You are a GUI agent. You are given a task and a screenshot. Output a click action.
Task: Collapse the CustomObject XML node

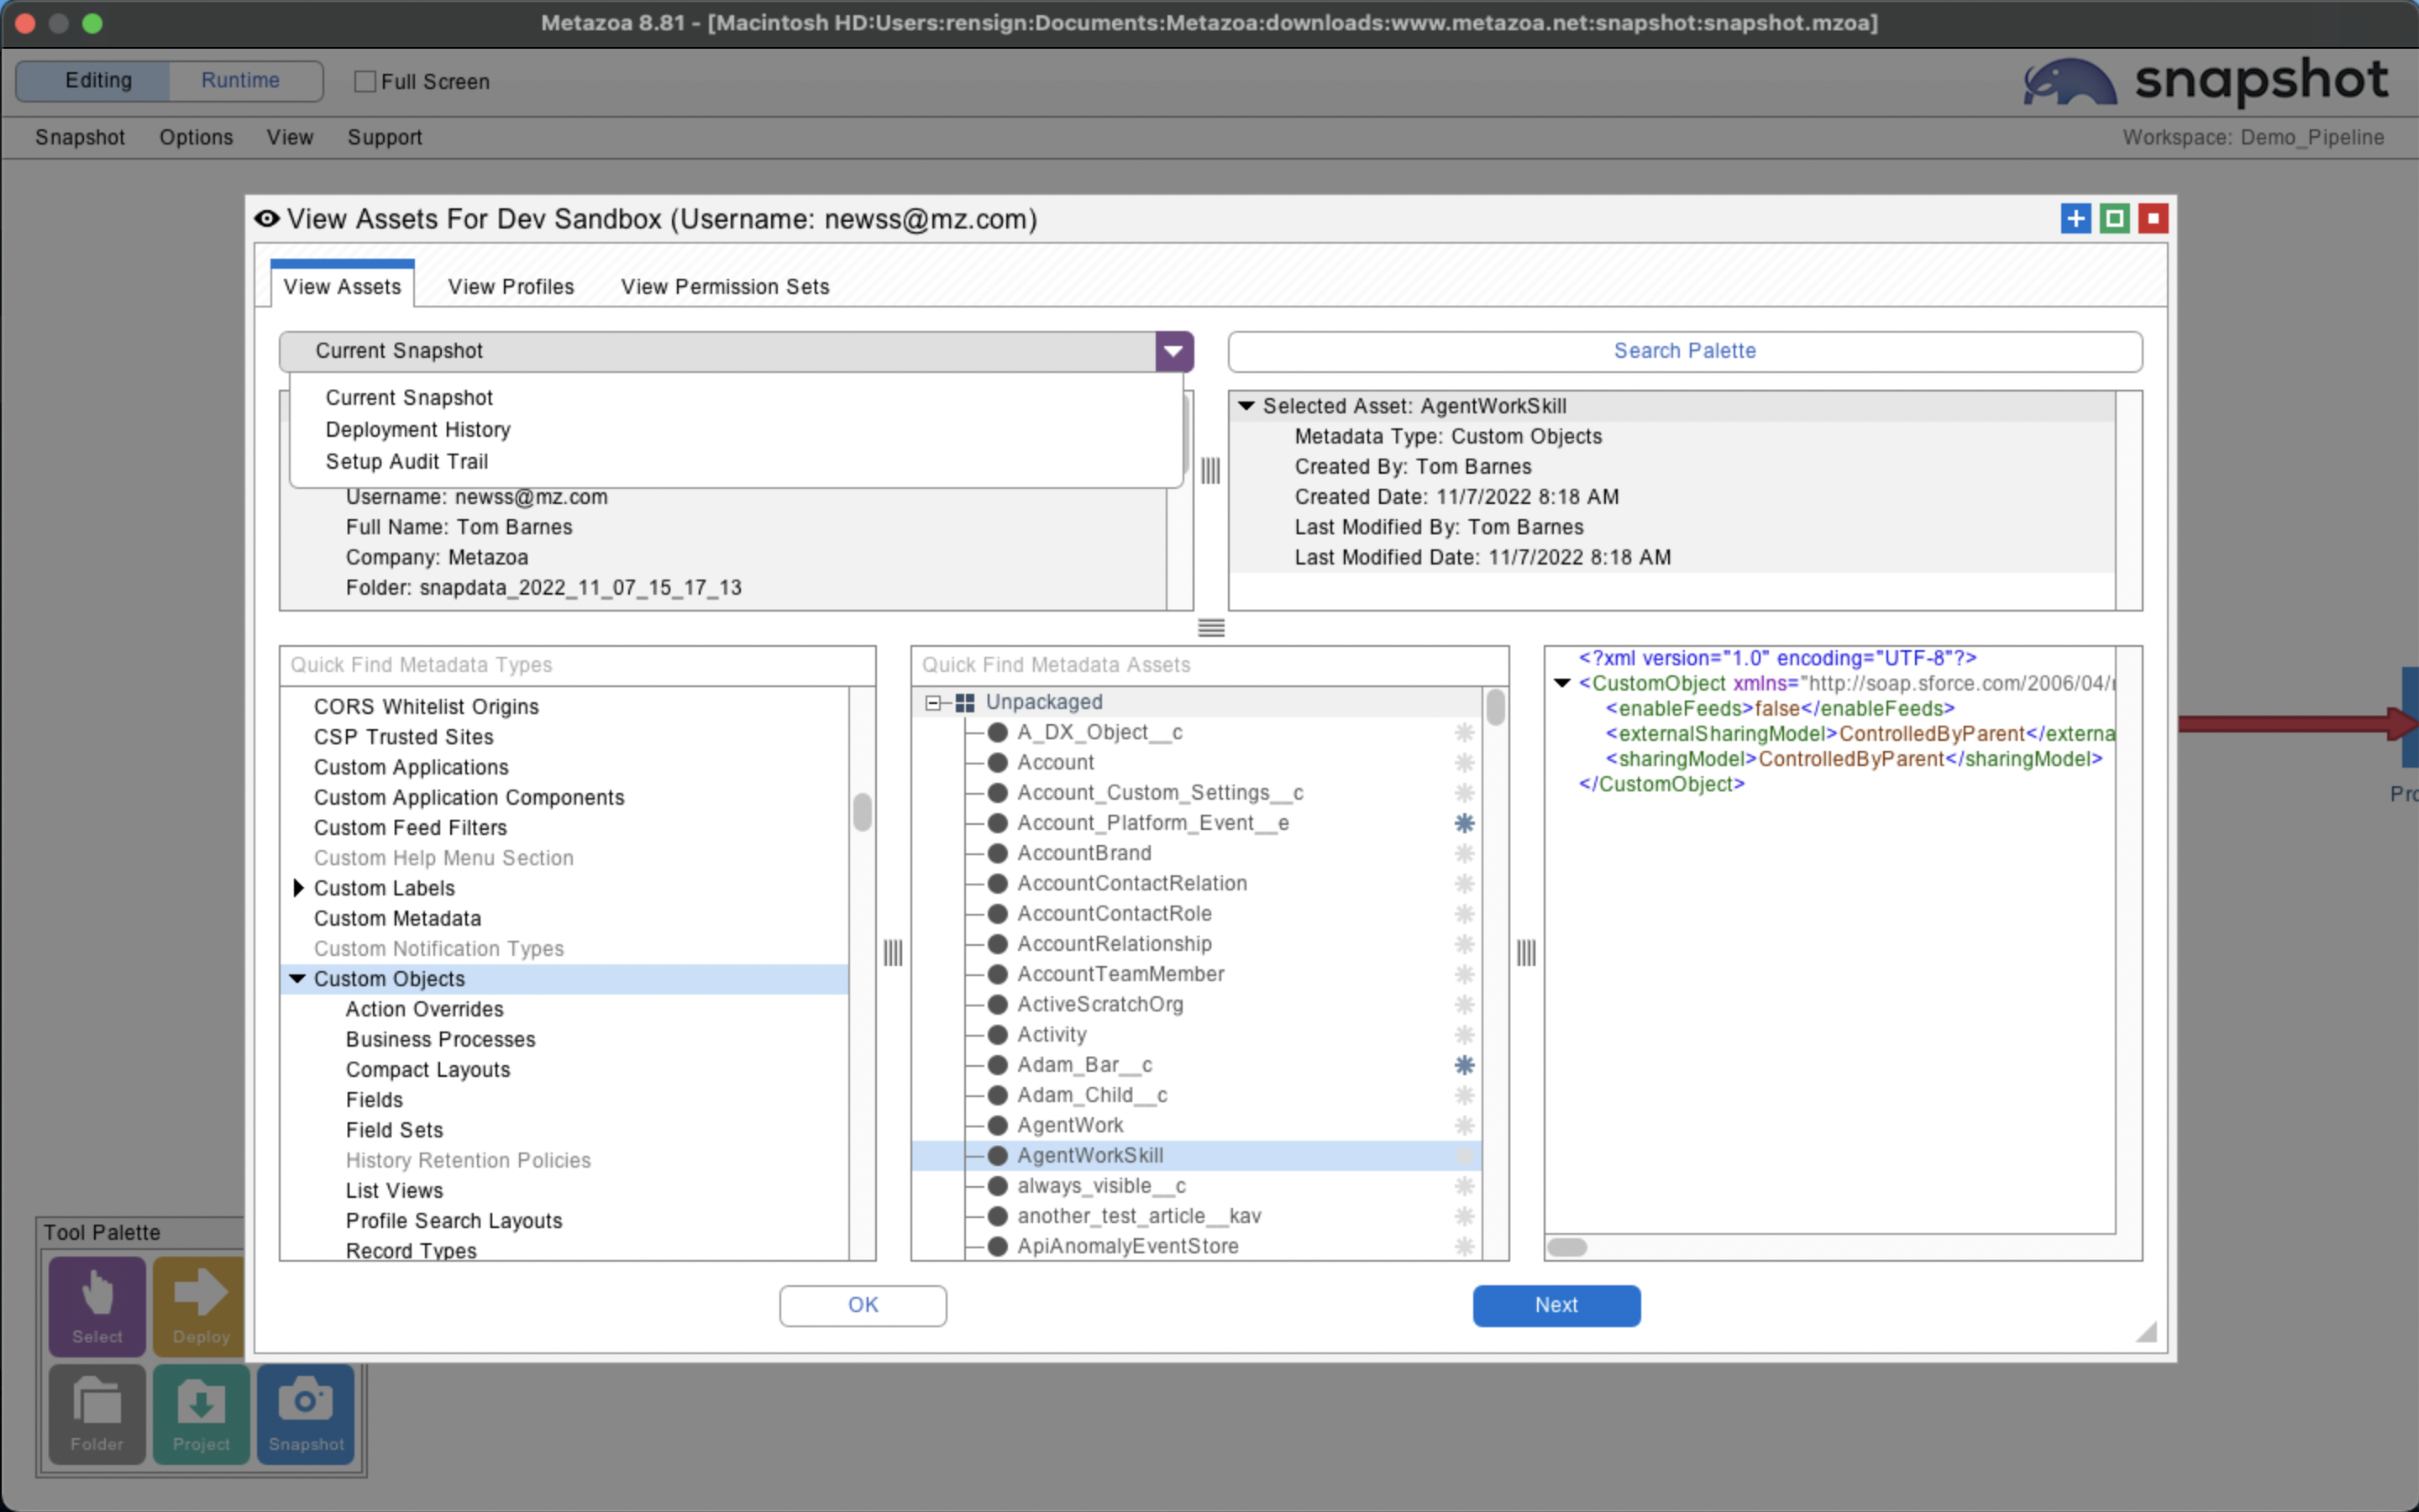(1561, 684)
